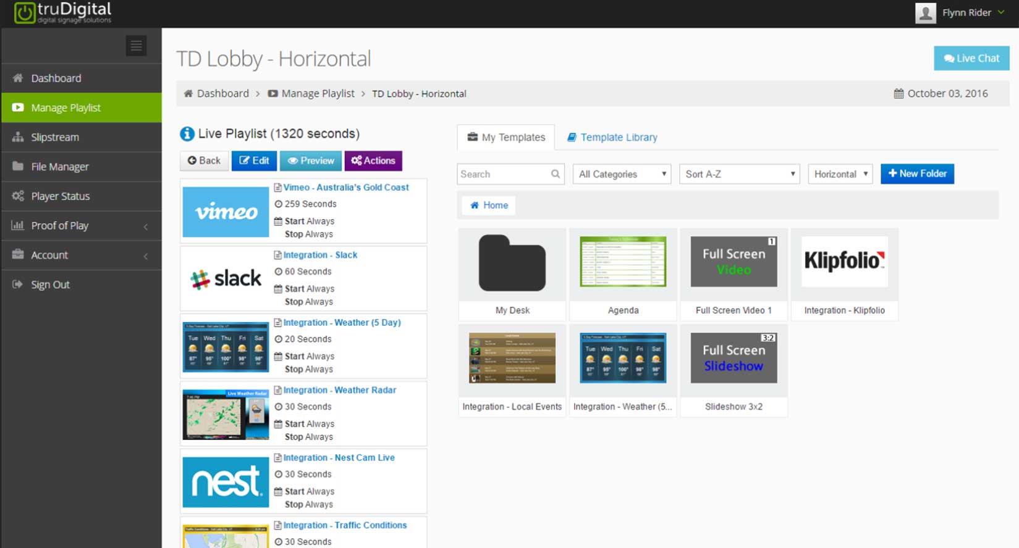The width and height of the screenshot is (1019, 548).
Task: Switch to the My Templates tab
Action: pos(506,137)
